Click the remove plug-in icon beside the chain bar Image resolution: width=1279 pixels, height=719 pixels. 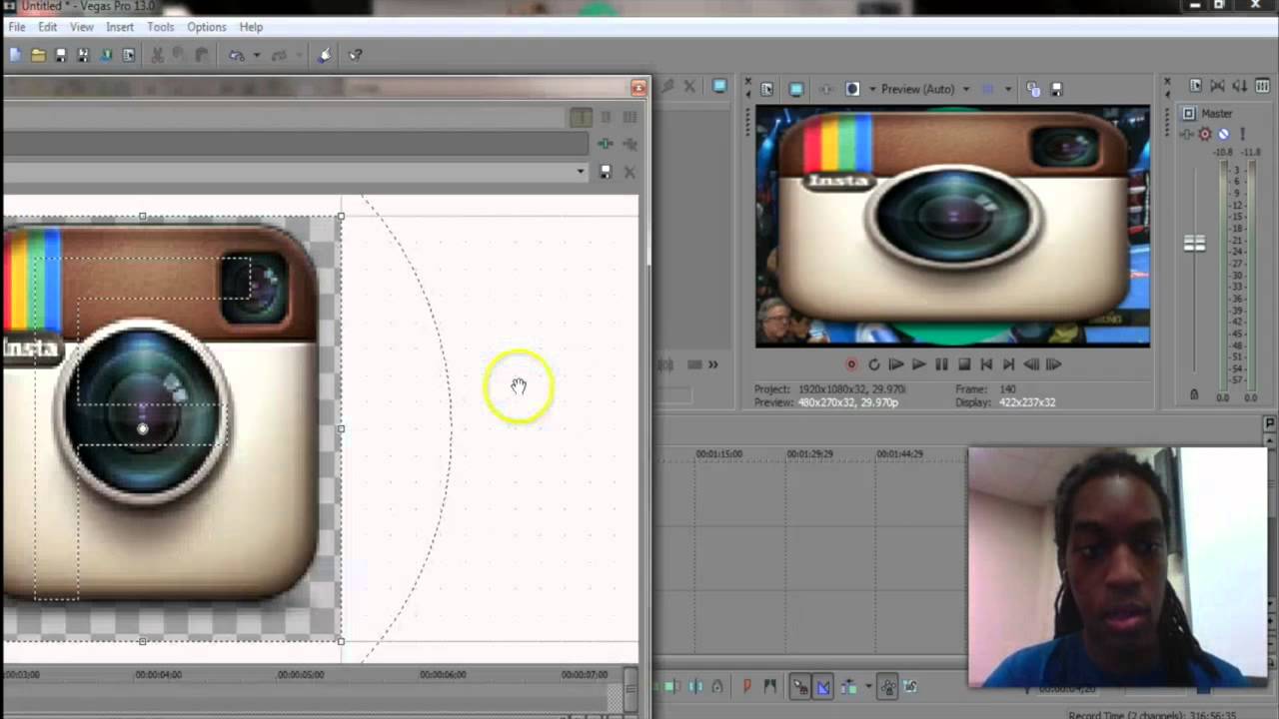630,144
